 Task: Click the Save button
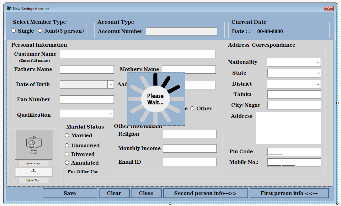(x=70, y=193)
